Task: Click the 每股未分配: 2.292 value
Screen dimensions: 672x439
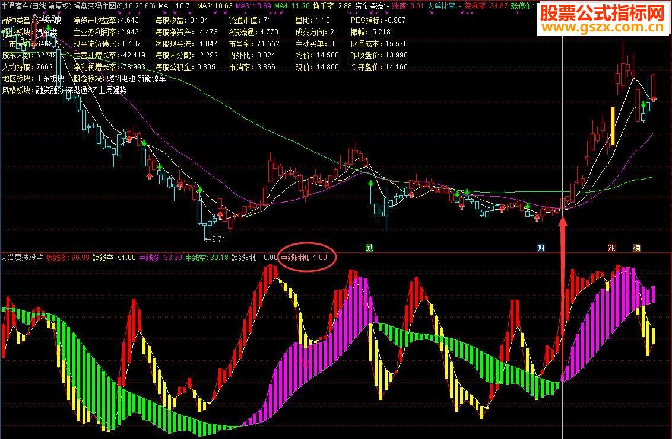Action: point(186,55)
